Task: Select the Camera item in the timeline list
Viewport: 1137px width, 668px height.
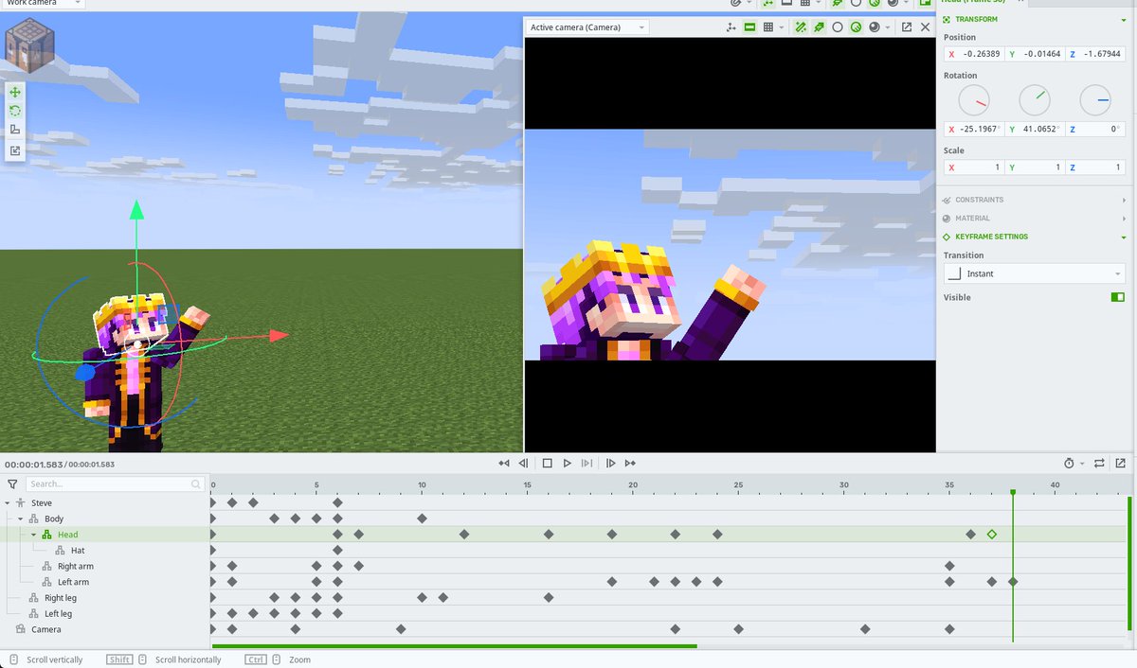Action: tap(45, 629)
